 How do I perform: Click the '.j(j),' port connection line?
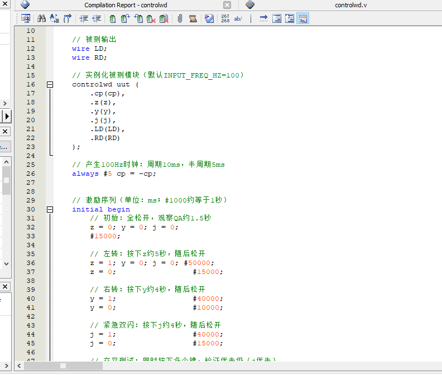(x=103, y=121)
